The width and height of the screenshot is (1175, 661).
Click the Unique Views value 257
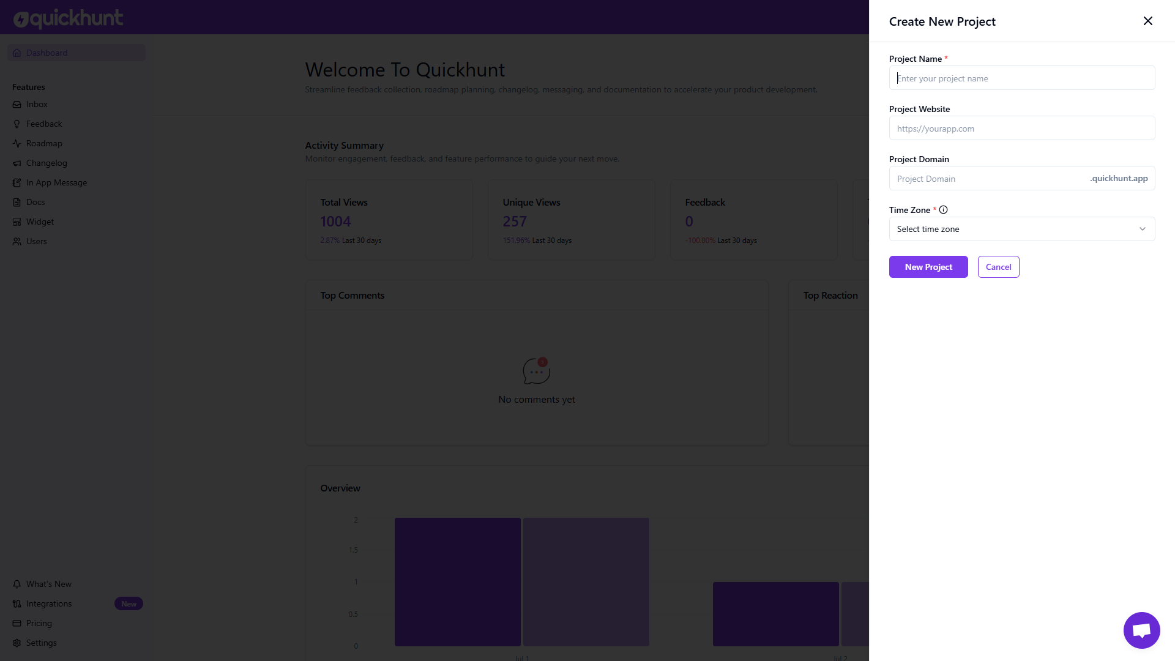pos(515,222)
